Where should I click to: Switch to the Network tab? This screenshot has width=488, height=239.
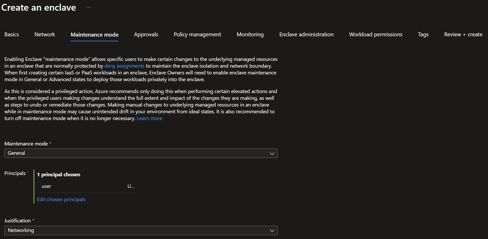point(45,34)
